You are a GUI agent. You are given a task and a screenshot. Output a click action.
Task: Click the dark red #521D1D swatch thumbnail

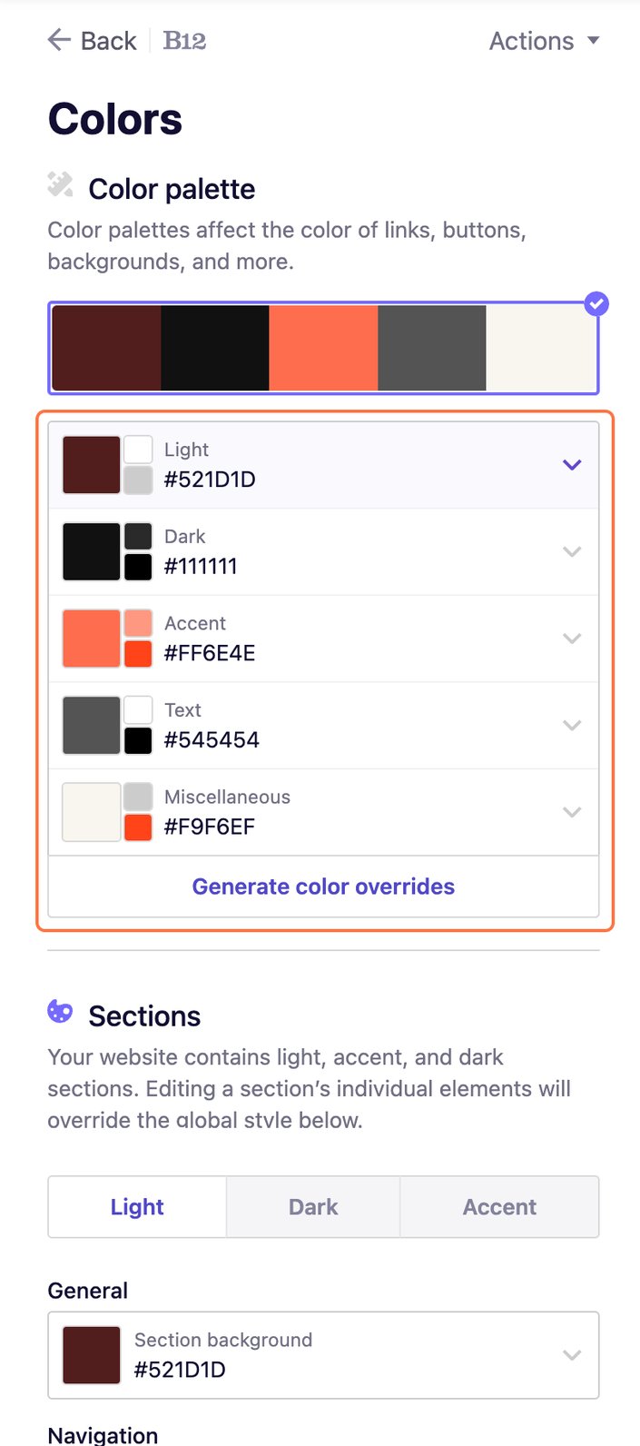click(x=90, y=464)
